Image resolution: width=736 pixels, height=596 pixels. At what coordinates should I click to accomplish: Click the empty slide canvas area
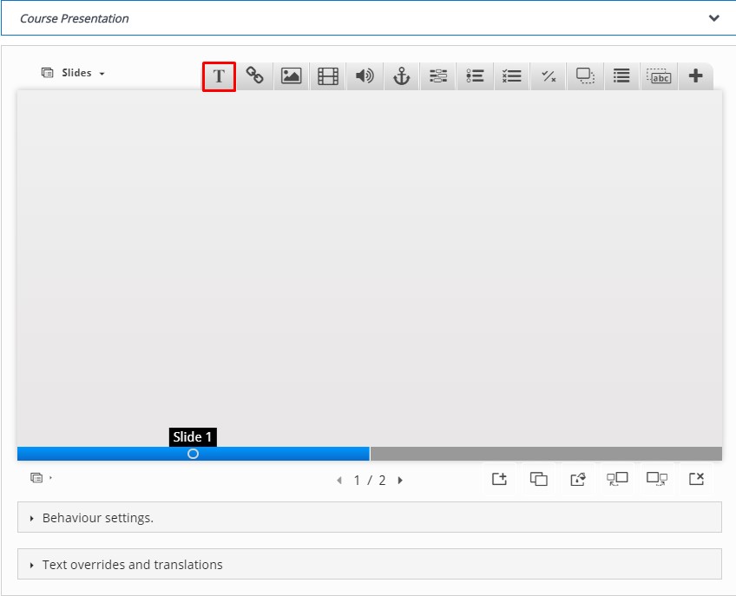pyautogui.click(x=369, y=260)
